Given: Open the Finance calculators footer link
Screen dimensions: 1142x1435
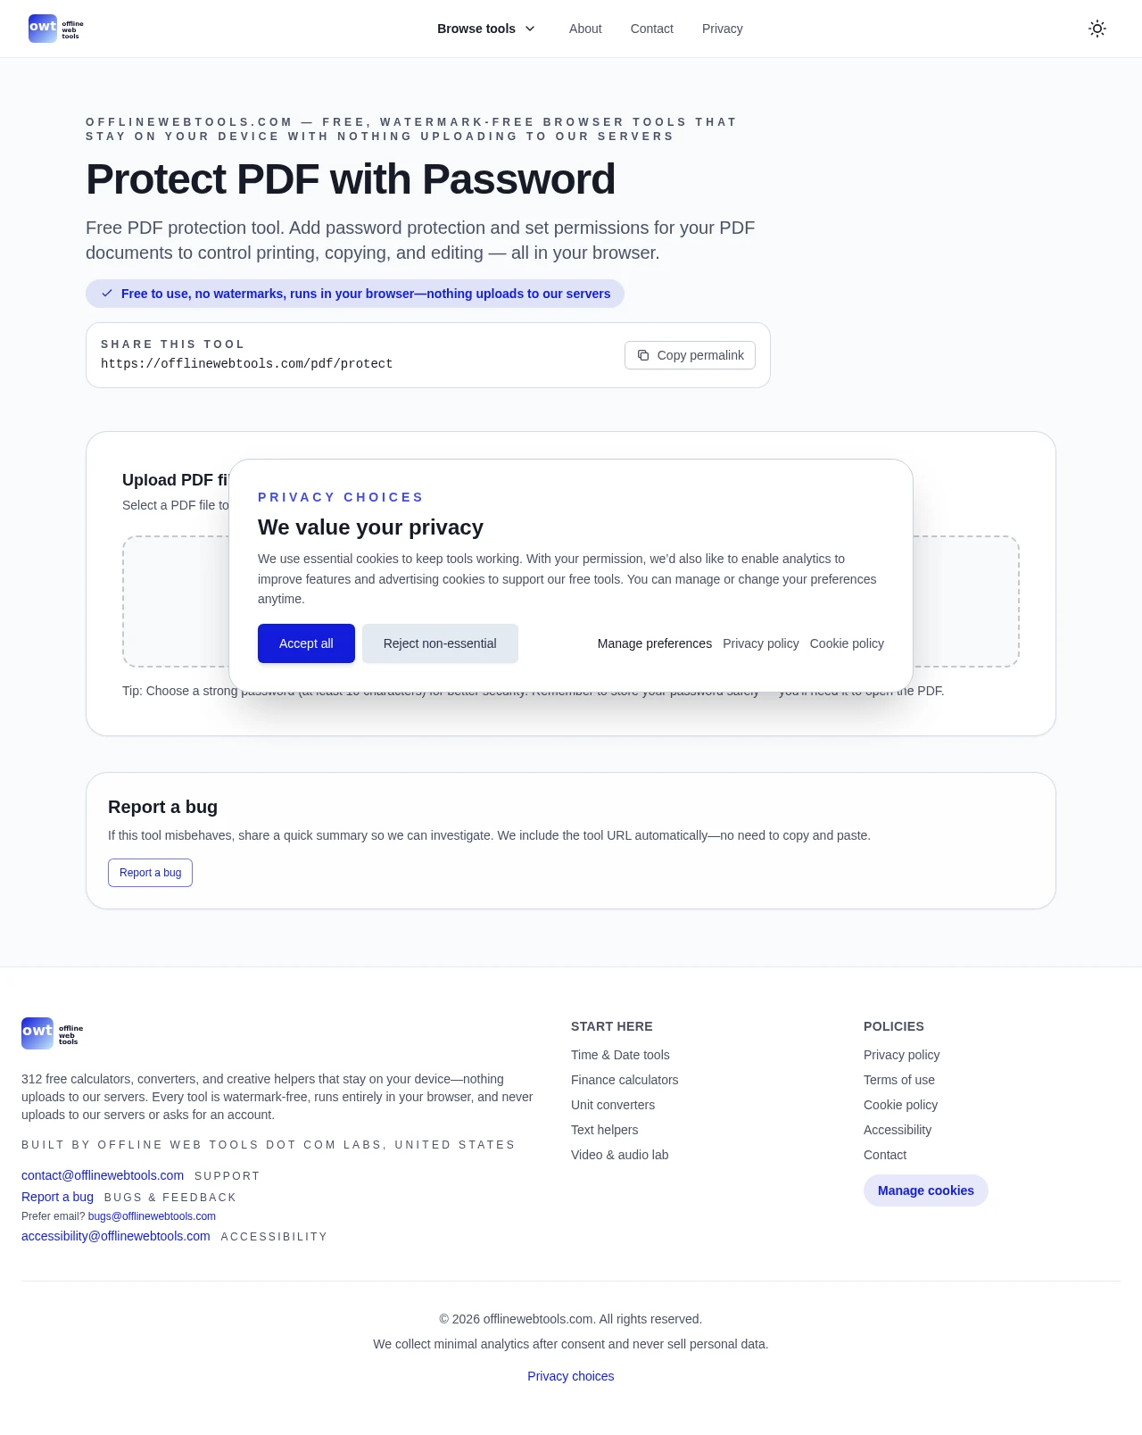Looking at the screenshot, I should pyautogui.click(x=625, y=1080).
